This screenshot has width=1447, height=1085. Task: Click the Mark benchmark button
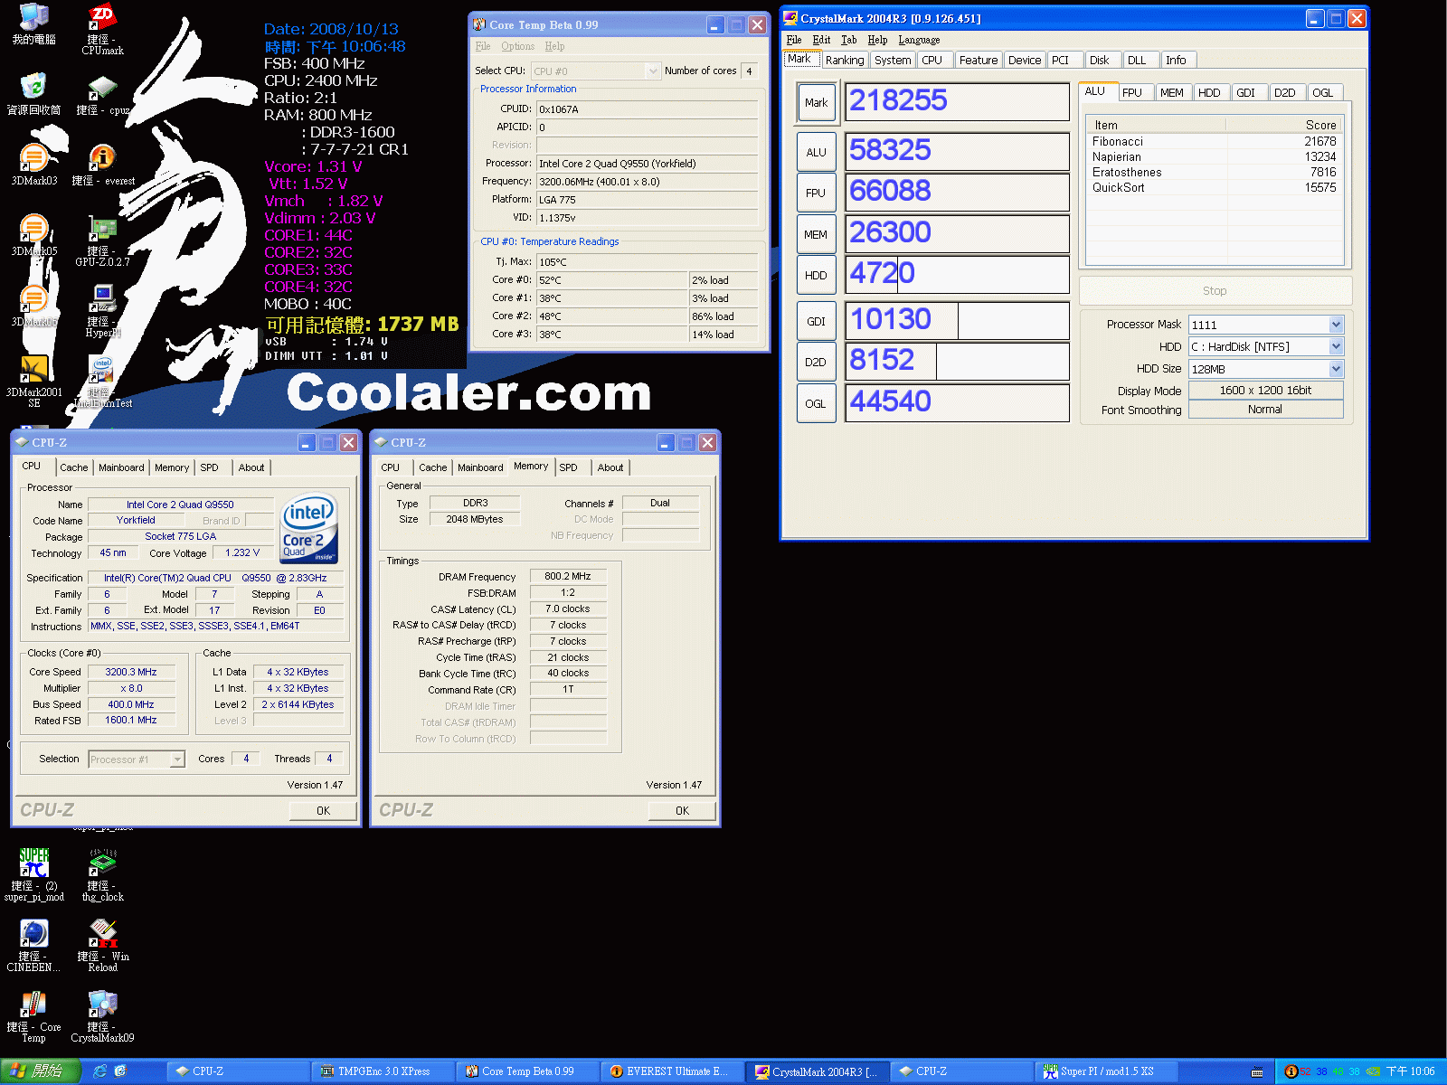pos(816,102)
